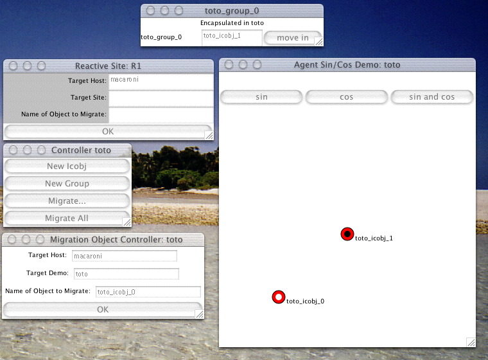Screen dimensions: 488x360
Task: Click the Target Site field in Reactive Site: R1
Action: click(161, 99)
